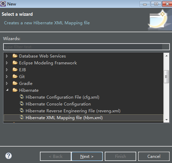Click the Hibernate Reverse Engineering File icon

pos(22,111)
